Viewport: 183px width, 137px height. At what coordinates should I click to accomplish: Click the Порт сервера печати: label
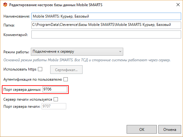[22, 107]
